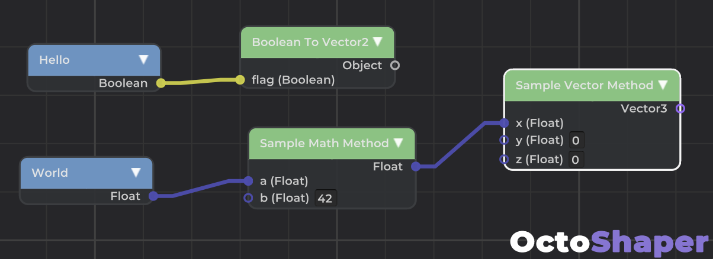Click the a (Float) input port
Screen dimensions: 713x259
[x=248, y=181]
